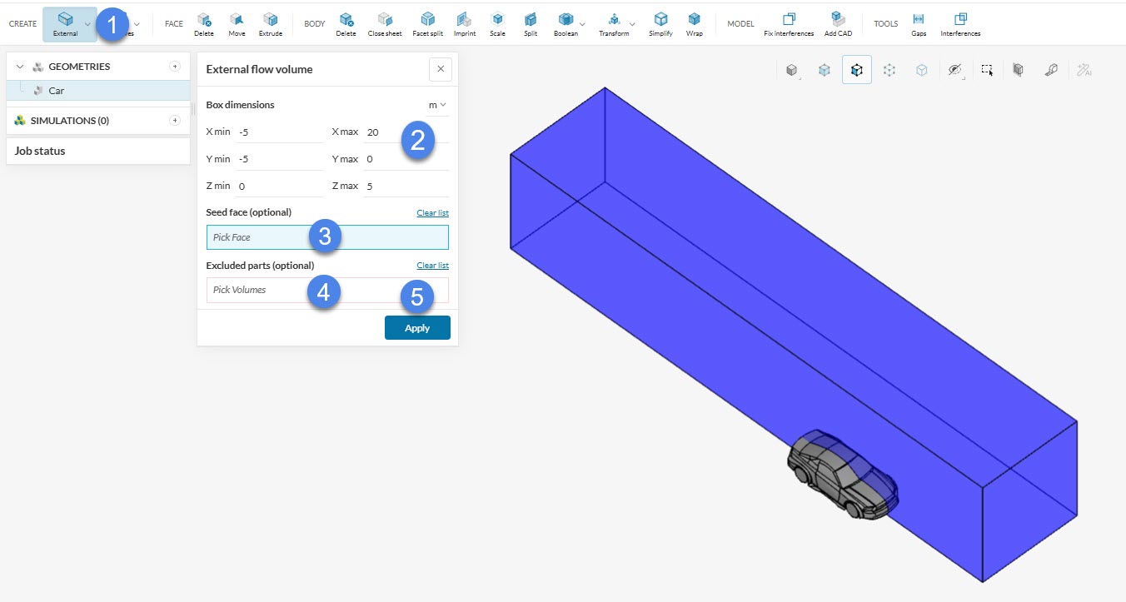Viewport: 1126px width, 602px height.
Task: Click the Body Delete tool
Action: click(x=346, y=24)
